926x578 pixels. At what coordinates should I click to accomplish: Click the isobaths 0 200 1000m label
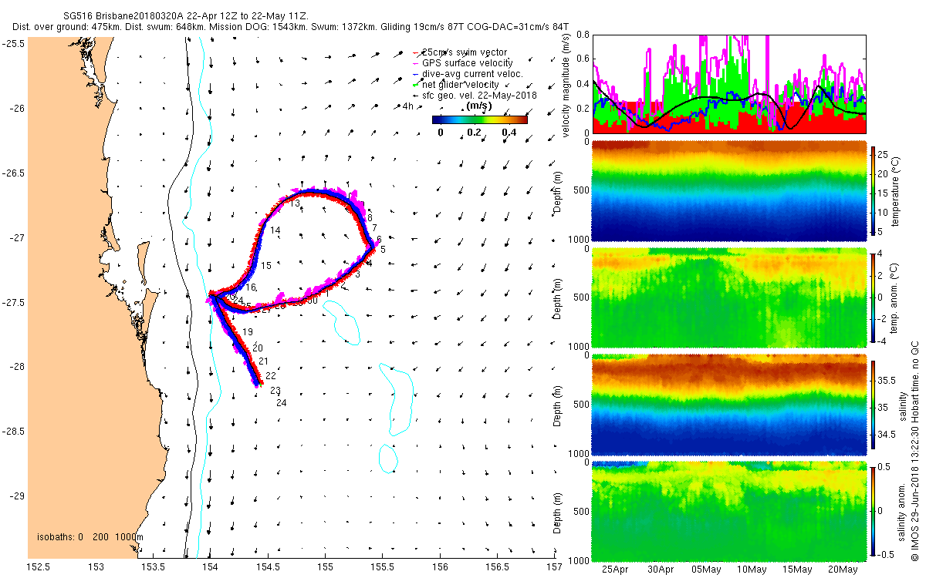click(x=90, y=537)
